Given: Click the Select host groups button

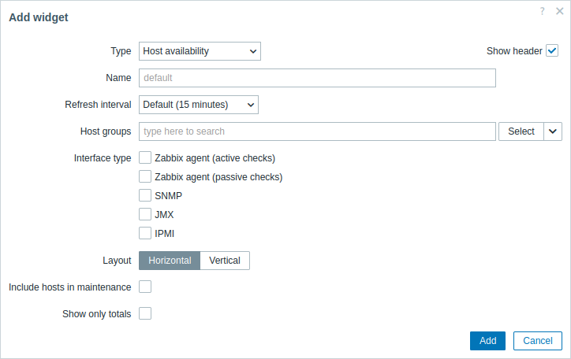Looking at the screenshot, I should coord(521,131).
